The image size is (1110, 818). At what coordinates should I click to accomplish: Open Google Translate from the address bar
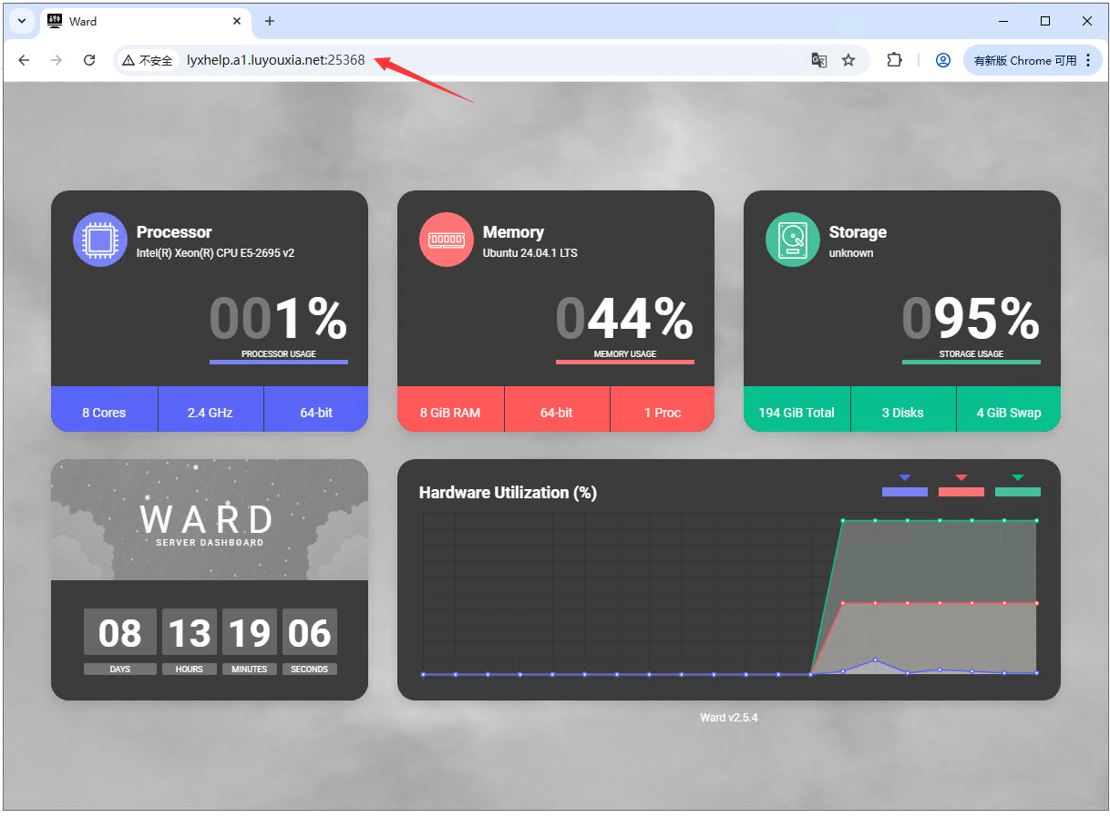(x=818, y=60)
